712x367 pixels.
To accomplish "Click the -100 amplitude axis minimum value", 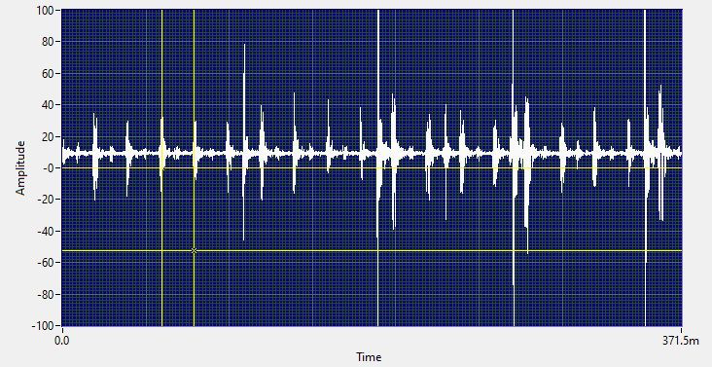I will pyautogui.click(x=45, y=326).
